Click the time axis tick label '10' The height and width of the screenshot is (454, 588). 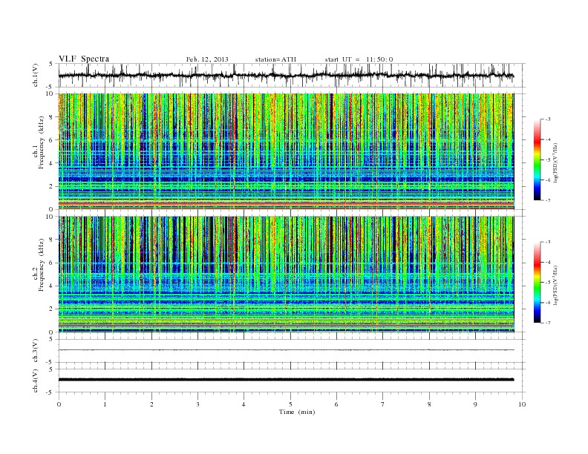click(x=522, y=404)
